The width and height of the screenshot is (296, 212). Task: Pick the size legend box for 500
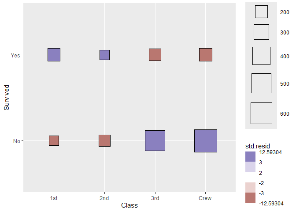coord(261,83)
